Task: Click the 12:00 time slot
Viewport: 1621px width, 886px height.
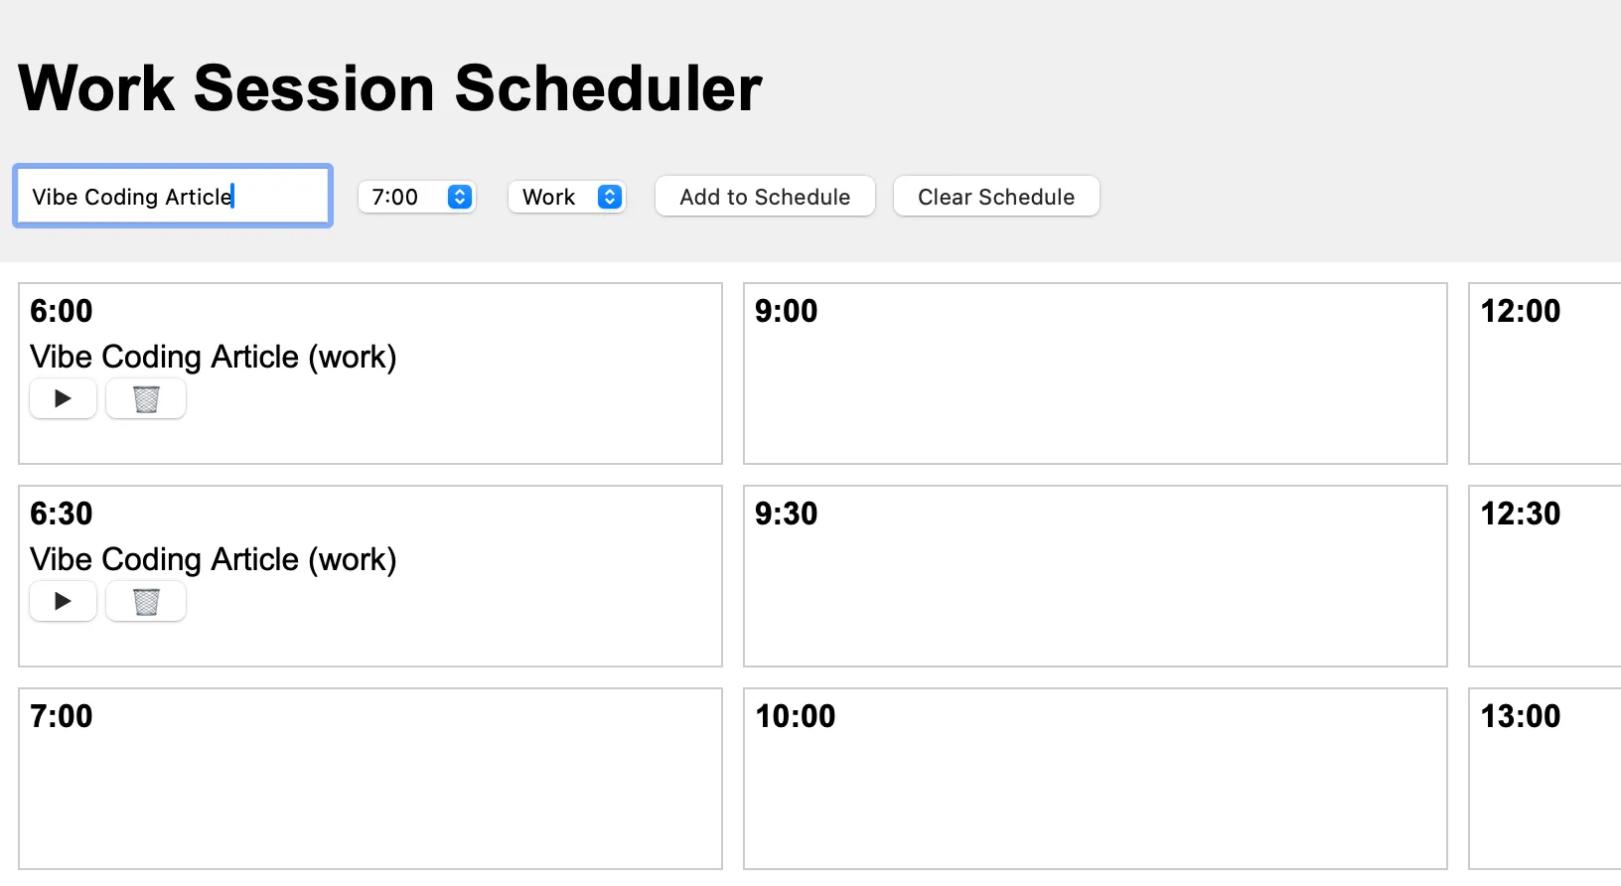Action: point(1544,373)
